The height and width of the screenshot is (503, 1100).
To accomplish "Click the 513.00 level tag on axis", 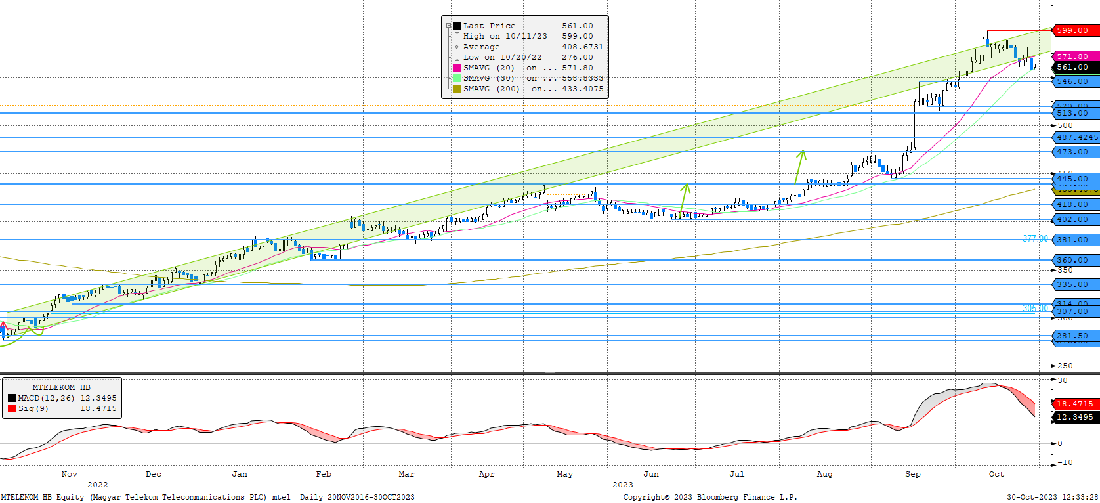I will click(x=1076, y=113).
